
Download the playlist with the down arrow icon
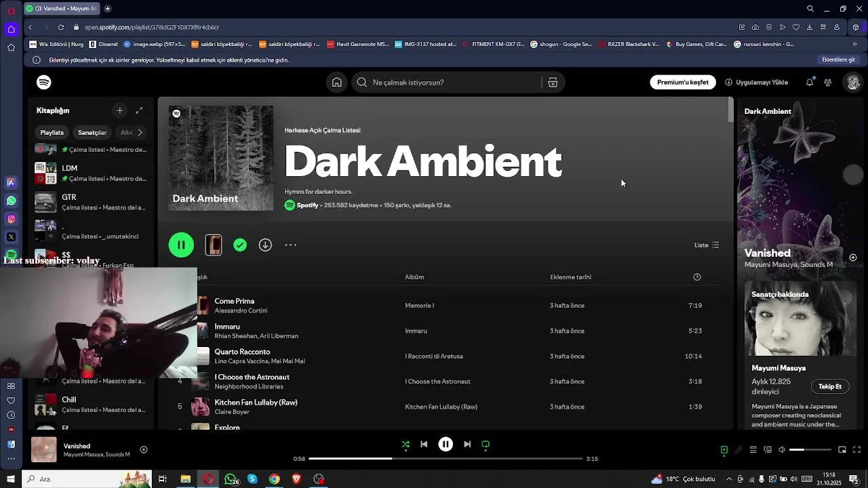pyautogui.click(x=265, y=245)
